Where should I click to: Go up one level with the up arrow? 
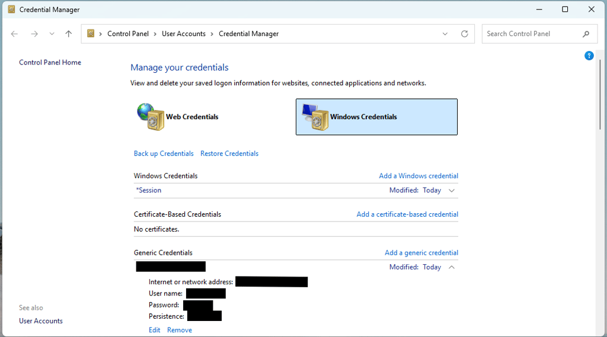[x=69, y=34]
